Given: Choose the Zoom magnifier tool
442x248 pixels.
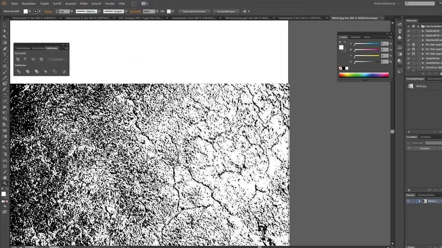Looking at the screenshot, I should 5,183.
